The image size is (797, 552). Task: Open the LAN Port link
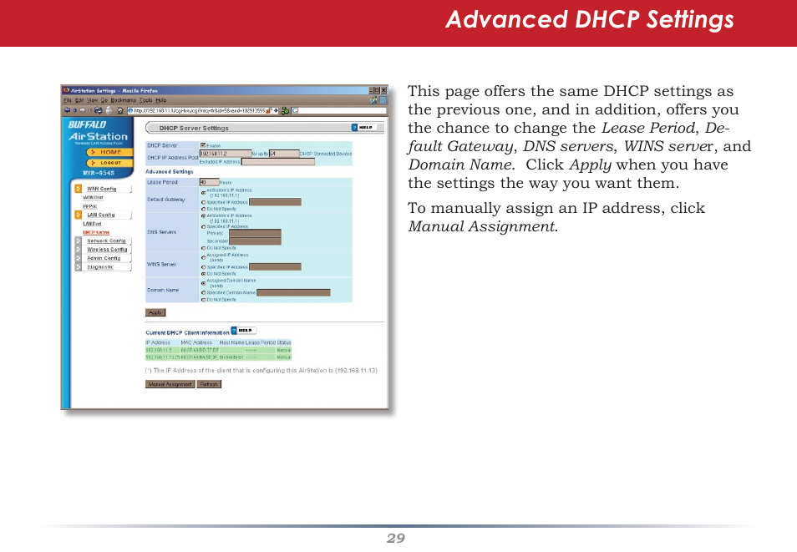(92, 224)
